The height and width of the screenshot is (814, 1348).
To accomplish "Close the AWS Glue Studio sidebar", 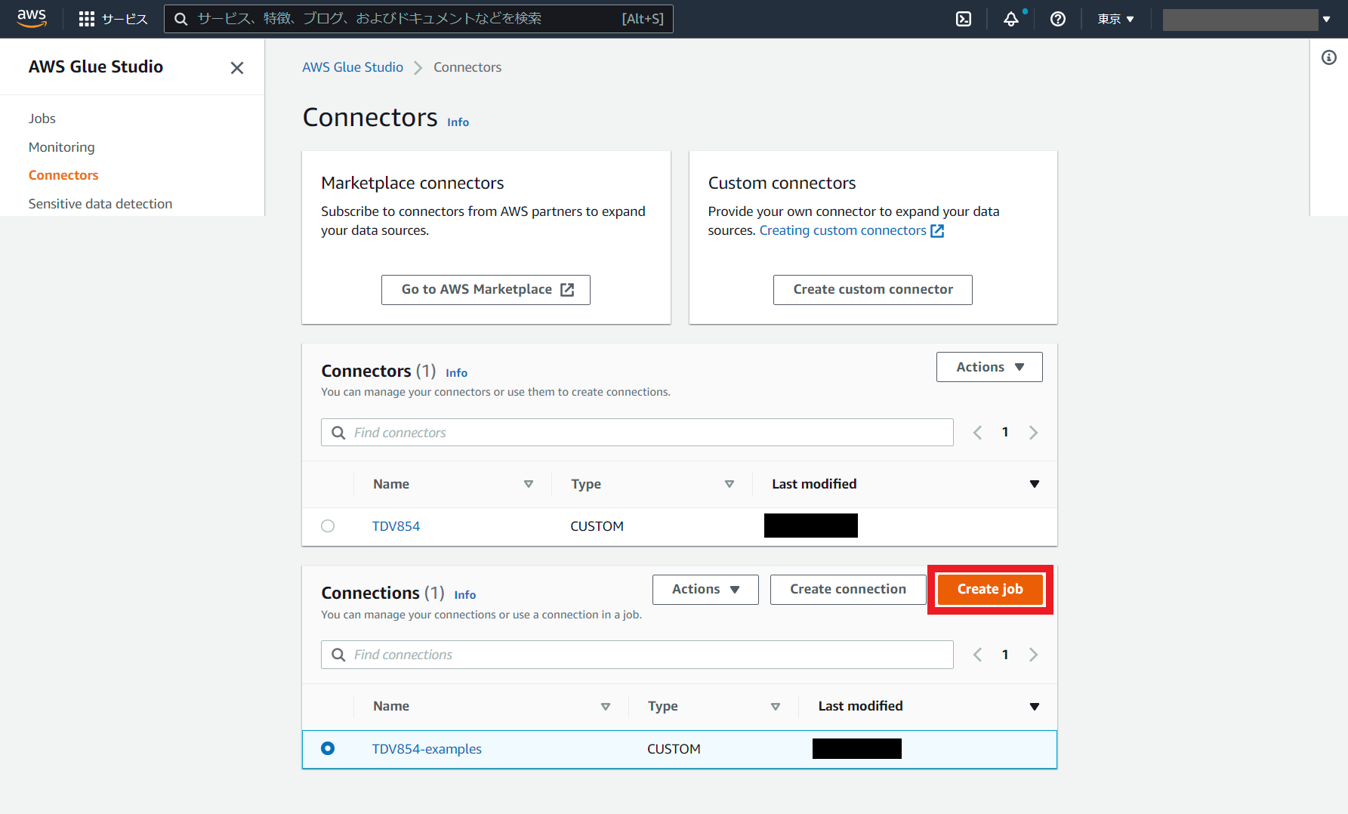I will pyautogui.click(x=237, y=68).
